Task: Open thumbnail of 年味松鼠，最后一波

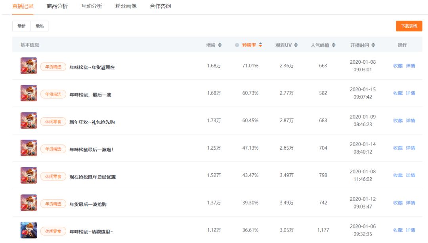Action: pos(29,93)
